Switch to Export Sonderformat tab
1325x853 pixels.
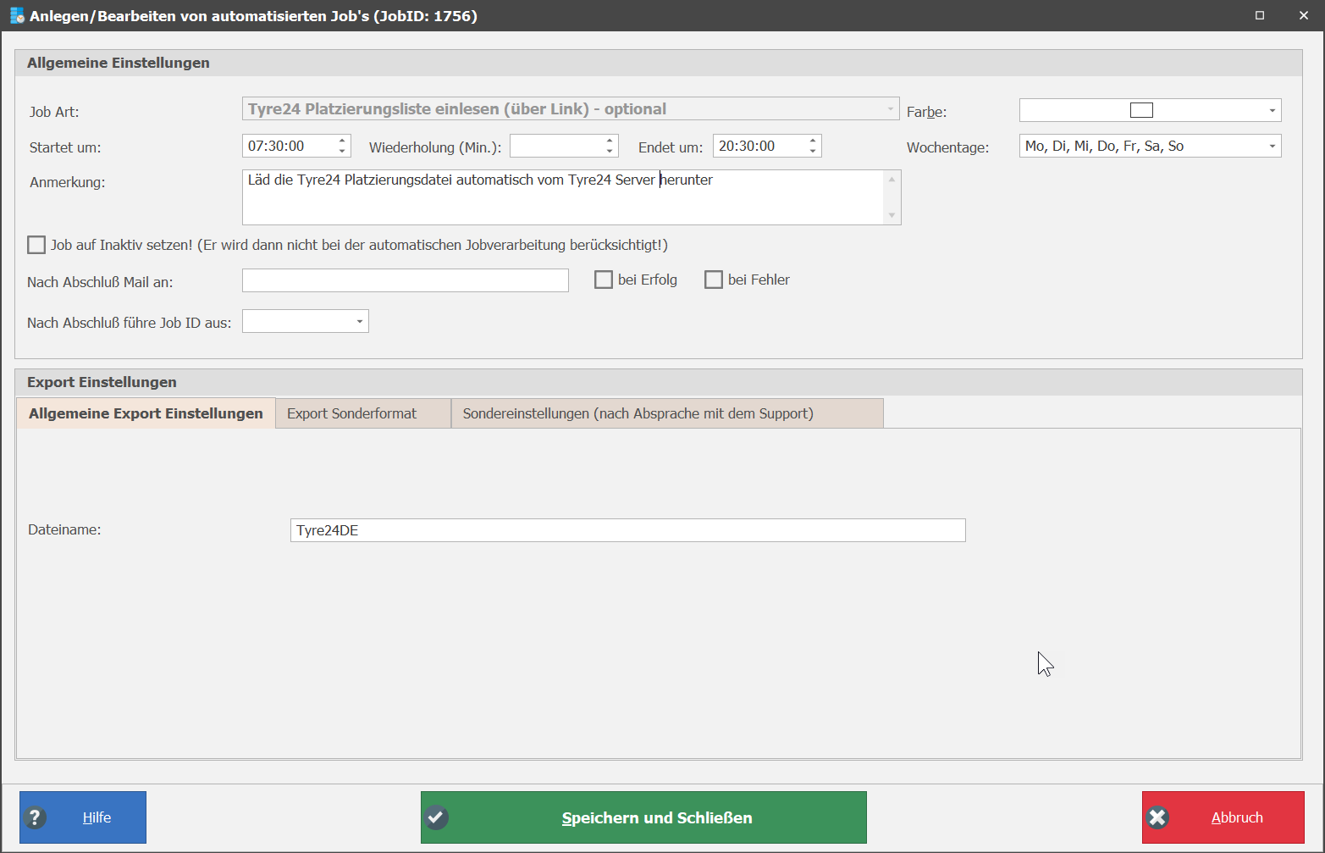(363, 413)
